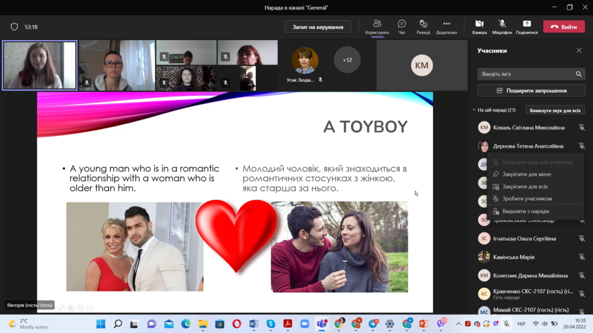593x333 pixels.
Task: Click Вимкнути звук для учасника entry
Action: (x=537, y=162)
